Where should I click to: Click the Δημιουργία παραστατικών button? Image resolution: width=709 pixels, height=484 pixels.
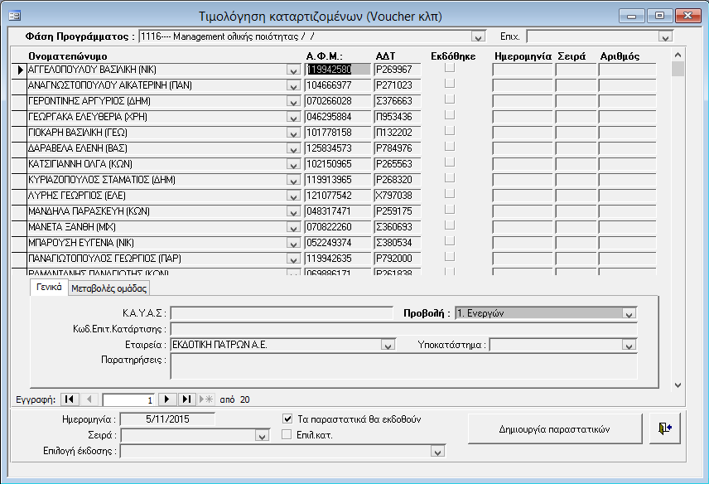[554, 429]
